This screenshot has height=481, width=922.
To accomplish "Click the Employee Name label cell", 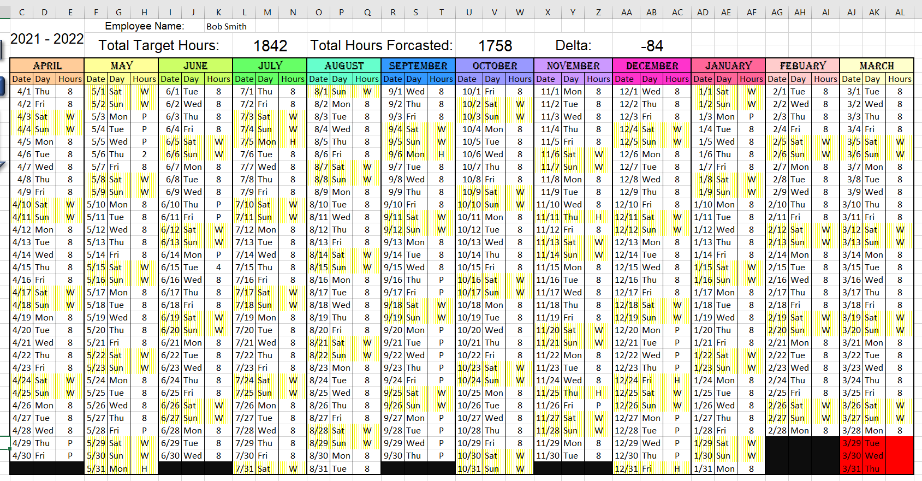I will pyautogui.click(x=145, y=26).
